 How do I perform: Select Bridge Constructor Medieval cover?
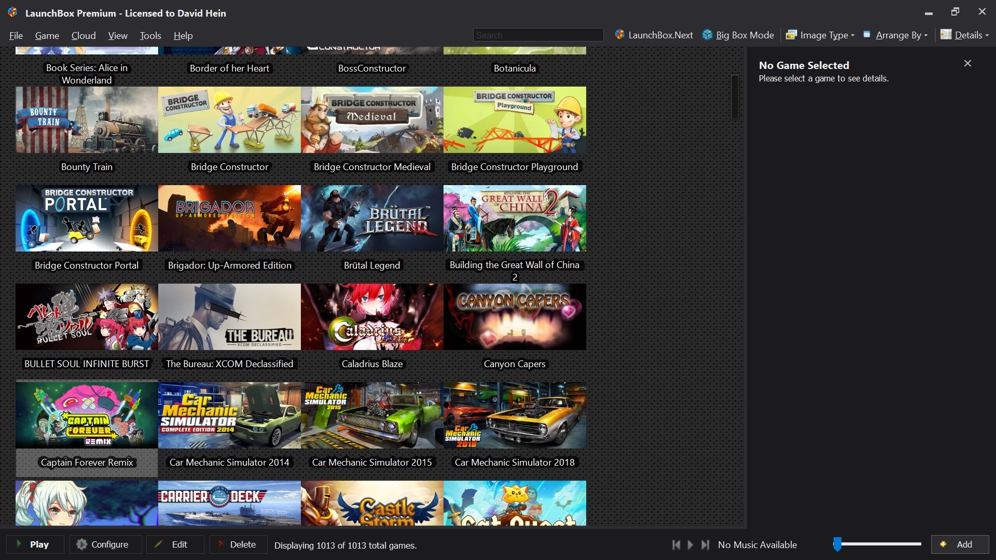(x=372, y=120)
